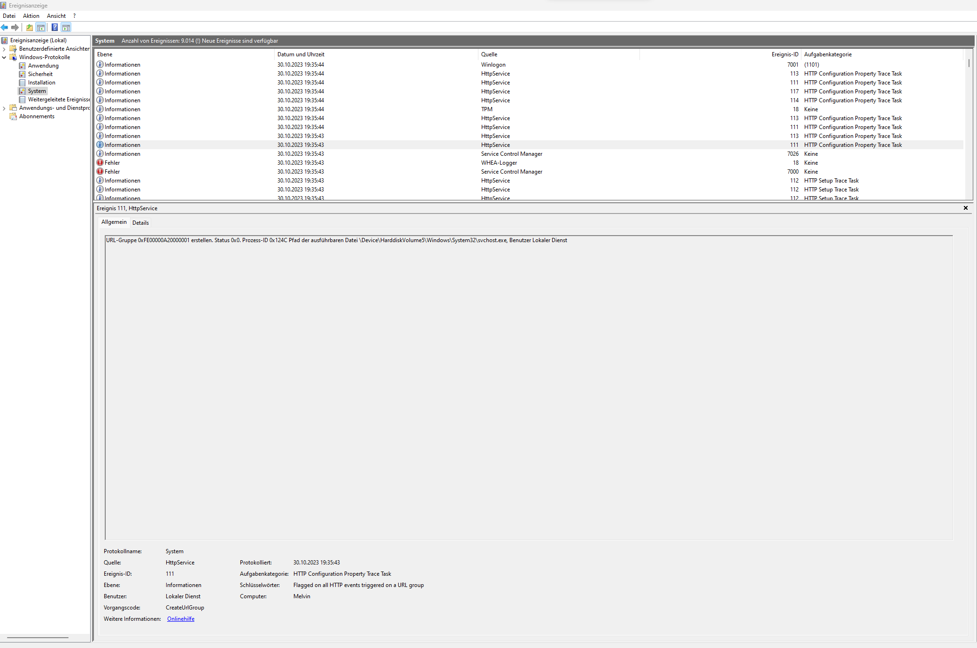977x648 pixels.
Task: Select the Anwendung log in tree
Action: pos(43,66)
